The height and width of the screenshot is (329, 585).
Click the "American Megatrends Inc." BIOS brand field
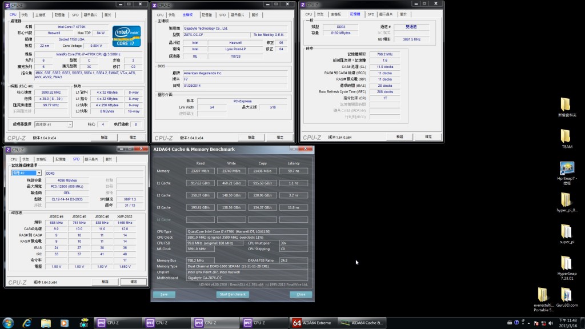point(235,73)
